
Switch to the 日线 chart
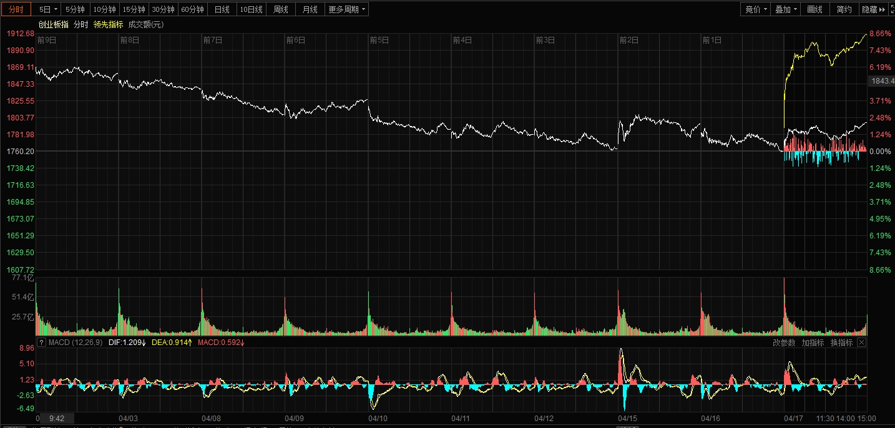222,9
